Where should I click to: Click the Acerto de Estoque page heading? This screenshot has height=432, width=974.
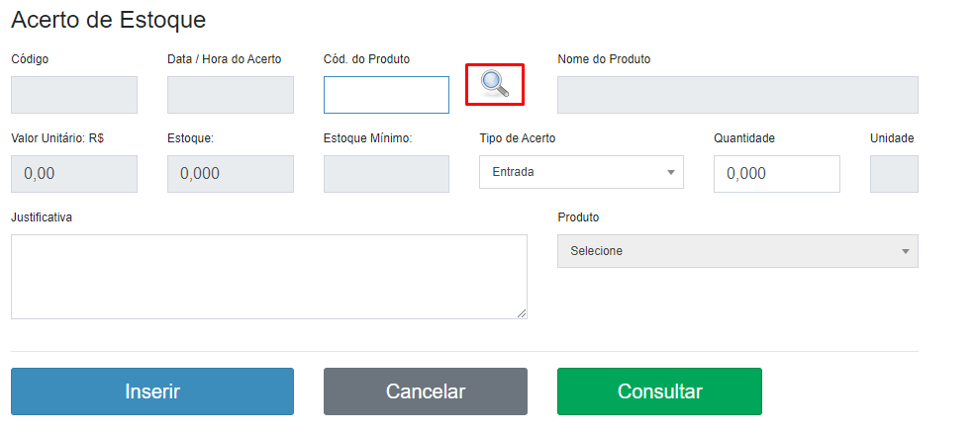tap(108, 20)
